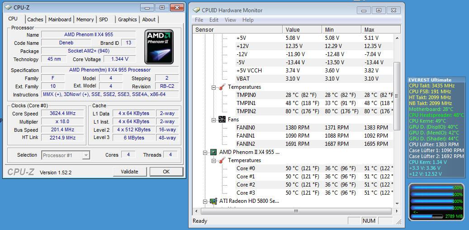Switch to the Mainboard tab

click(x=60, y=19)
